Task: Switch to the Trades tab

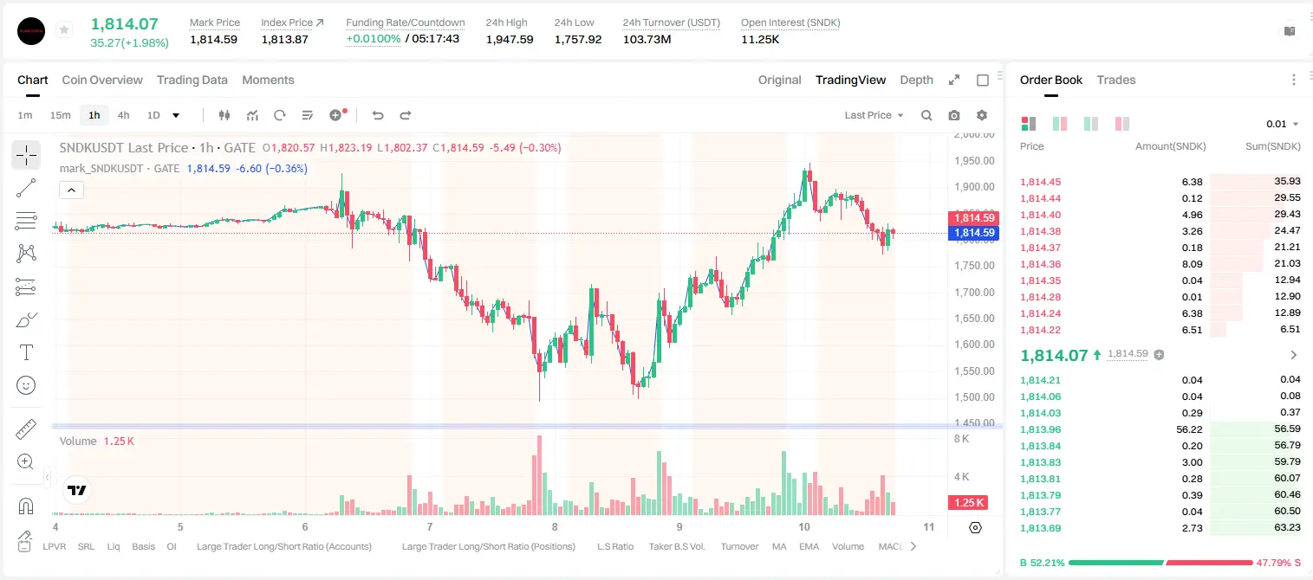Action: (1116, 80)
